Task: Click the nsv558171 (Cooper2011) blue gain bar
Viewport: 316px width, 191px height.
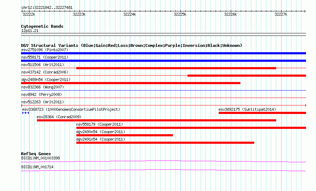Action: click(163, 61)
